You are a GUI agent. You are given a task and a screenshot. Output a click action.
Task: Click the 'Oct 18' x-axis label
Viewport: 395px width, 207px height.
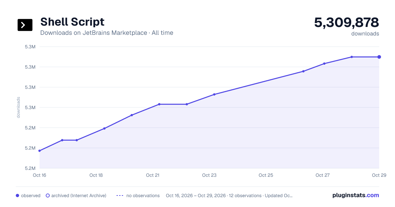coord(96,175)
